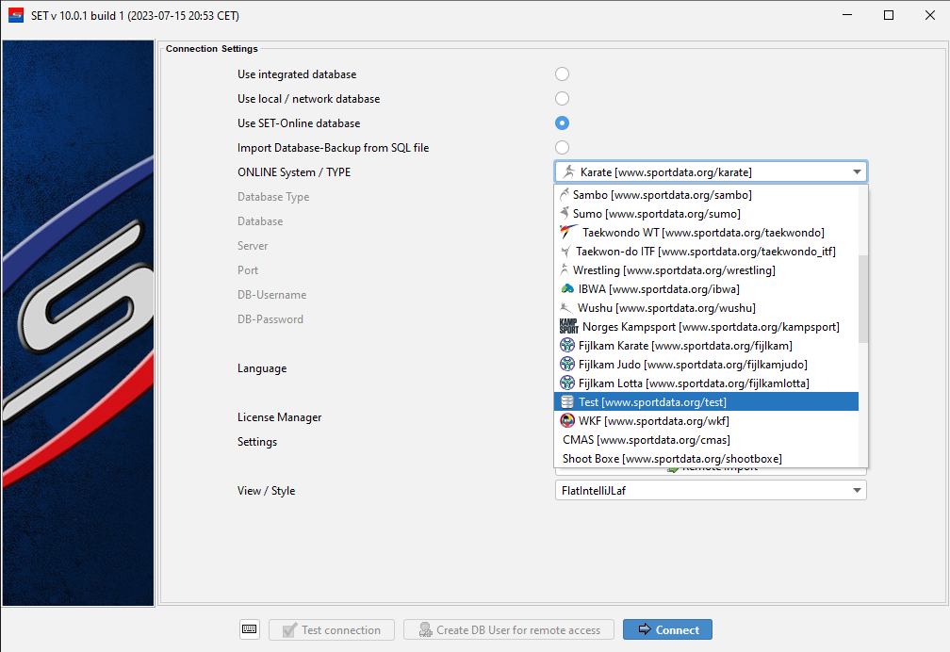This screenshot has height=652, width=950.
Task: Click the Wushu figure icon
Action: (566, 308)
